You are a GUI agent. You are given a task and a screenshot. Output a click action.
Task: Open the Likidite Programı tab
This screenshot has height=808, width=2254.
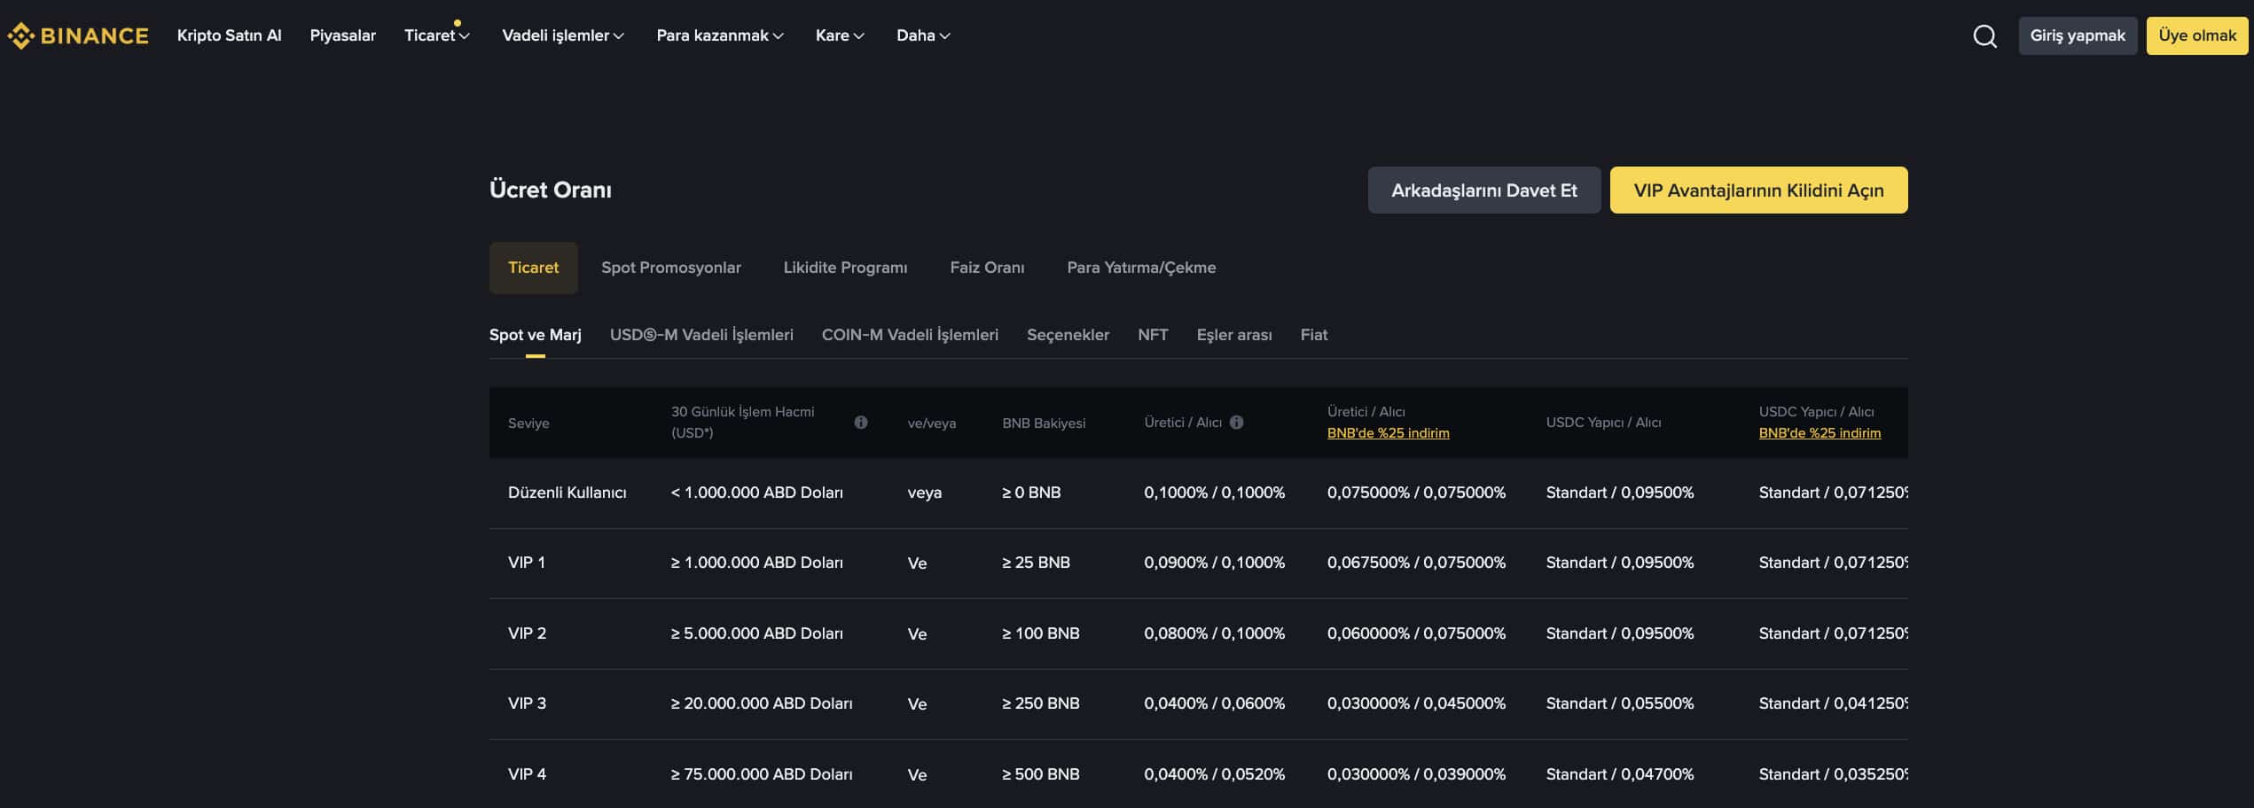pyautogui.click(x=845, y=267)
